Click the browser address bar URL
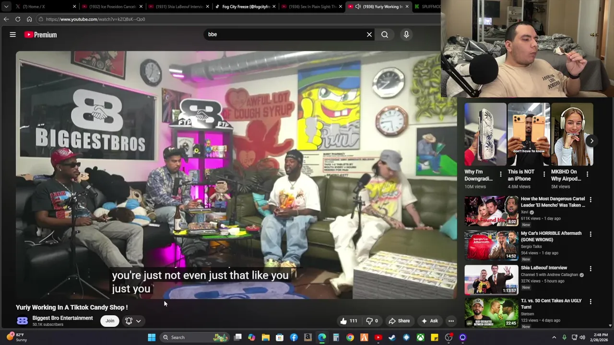Viewport: 614px width, 345px height. pos(95,19)
